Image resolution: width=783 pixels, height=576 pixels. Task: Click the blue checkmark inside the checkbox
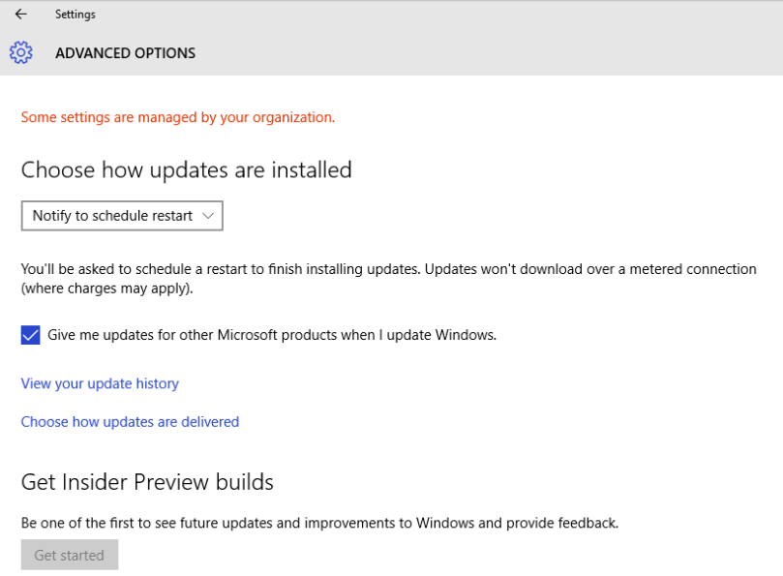click(x=31, y=336)
